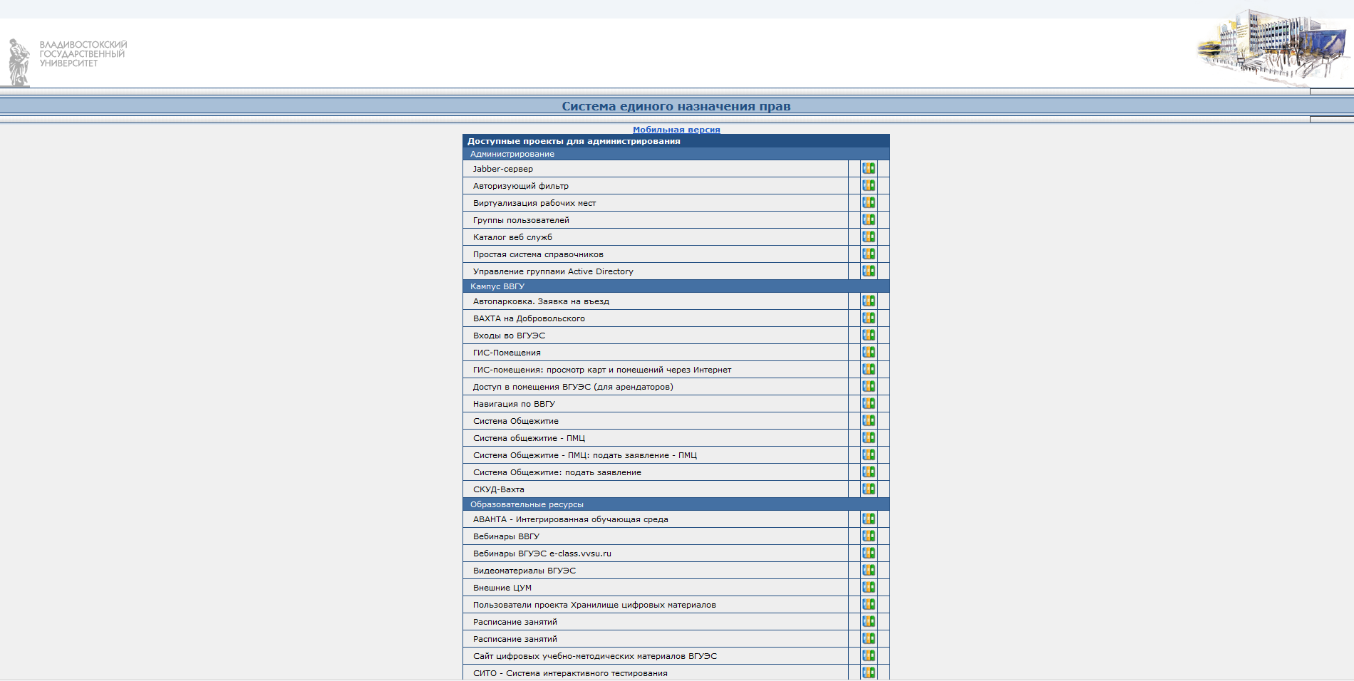Click the icon for Автопарковка. Заявка на въезд

pos(868,301)
